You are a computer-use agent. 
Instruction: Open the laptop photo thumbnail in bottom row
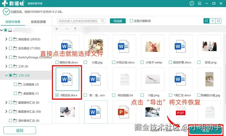pos(67,112)
